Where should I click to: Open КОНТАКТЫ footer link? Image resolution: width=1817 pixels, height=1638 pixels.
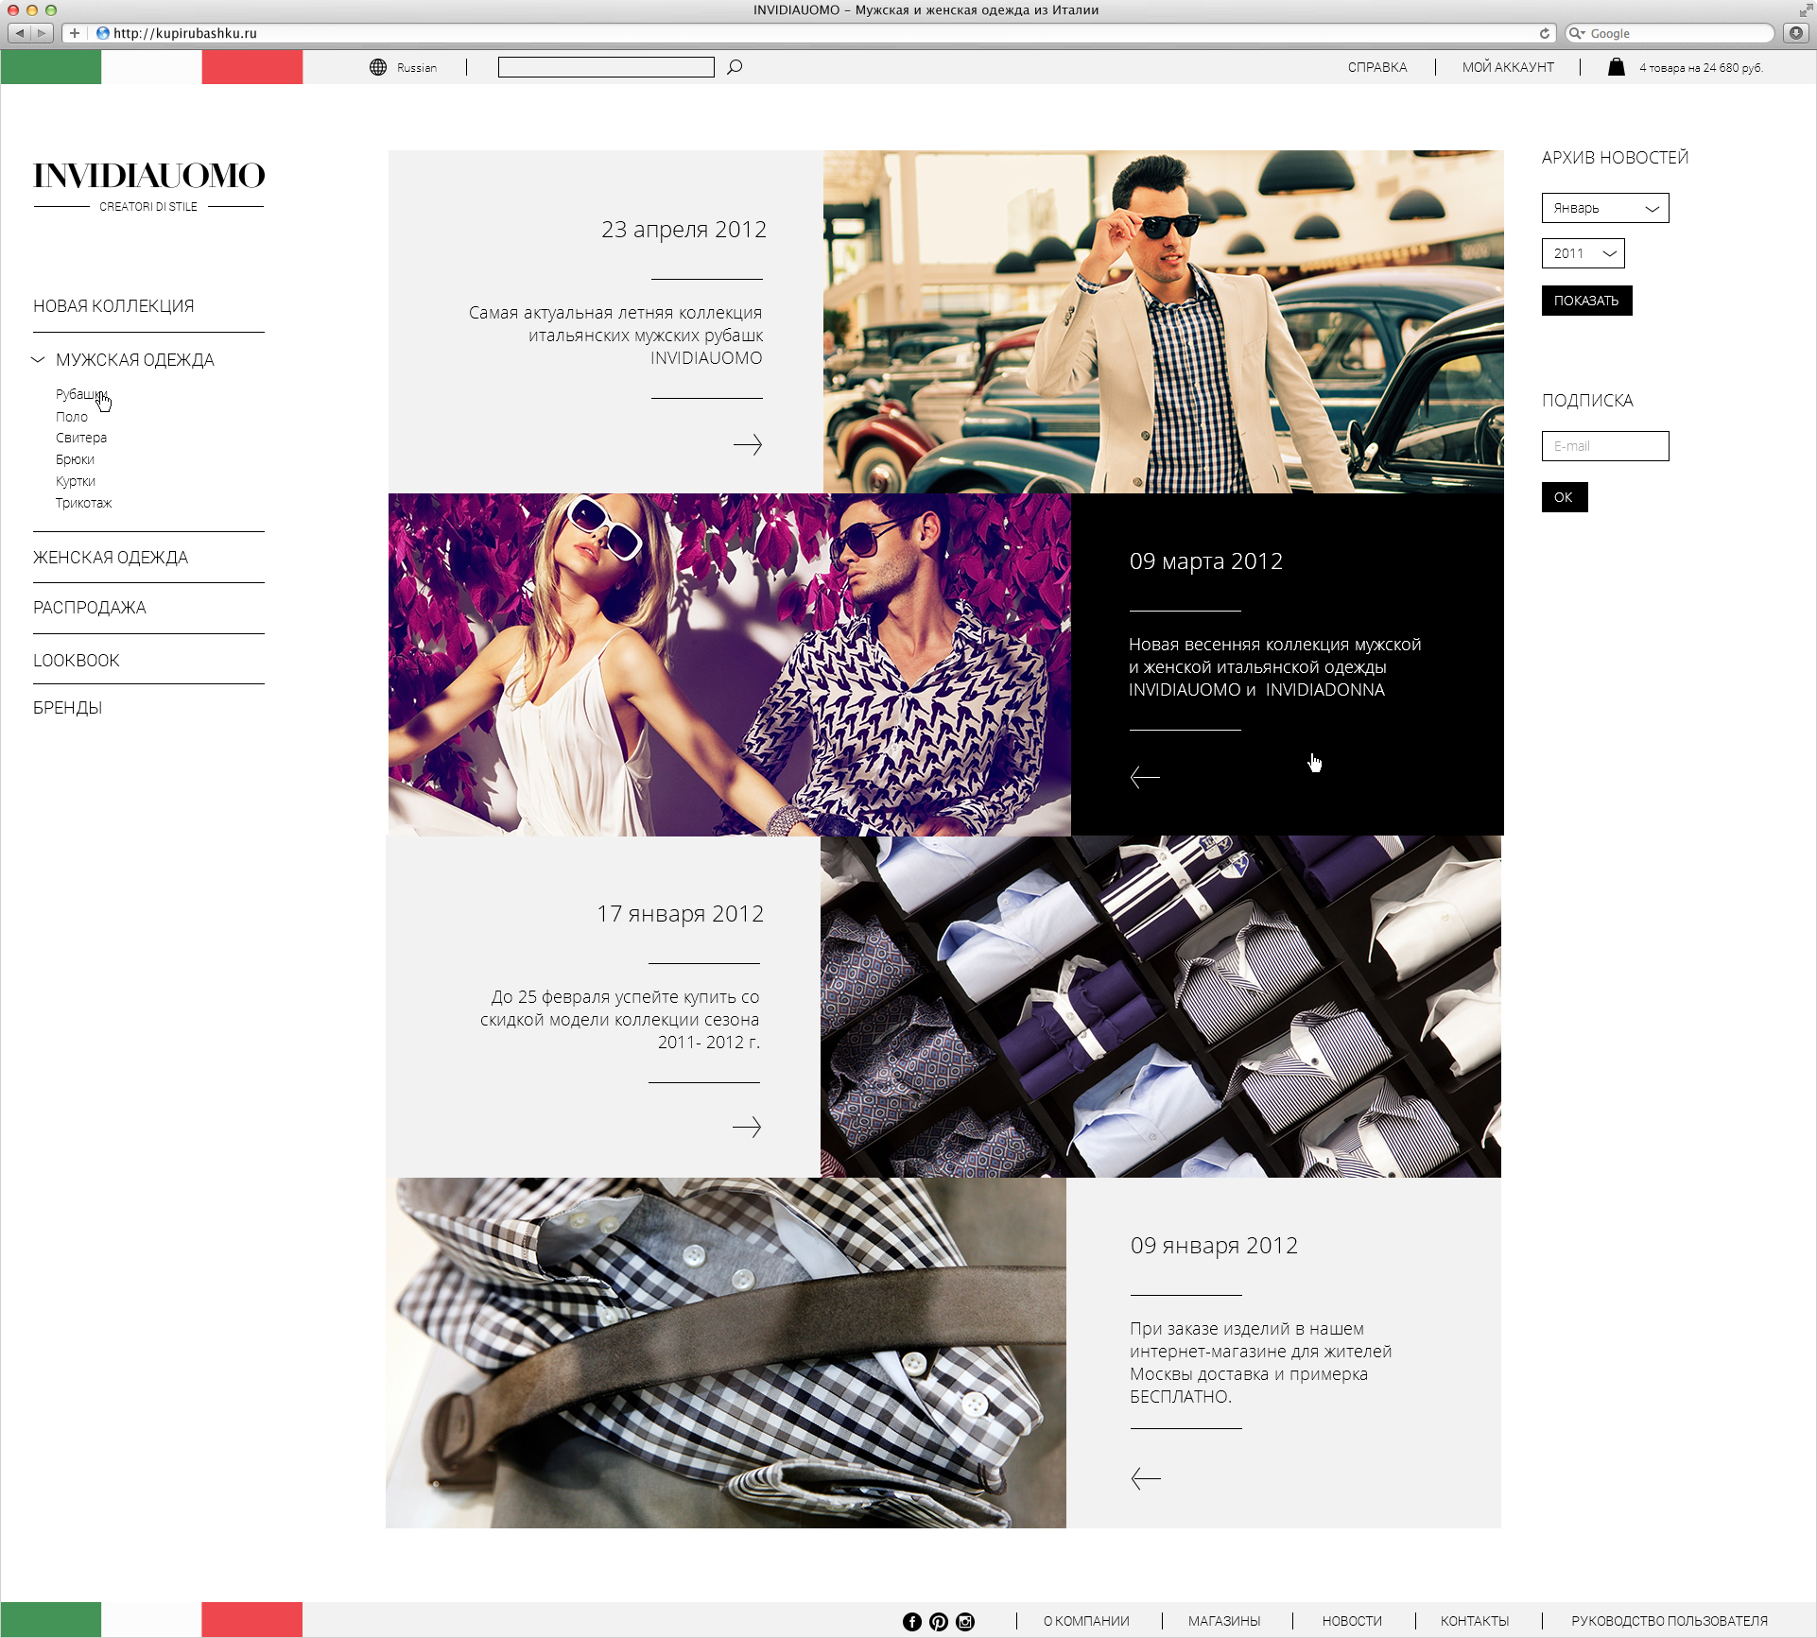pyautogui.click(x=1475, y=1621)
